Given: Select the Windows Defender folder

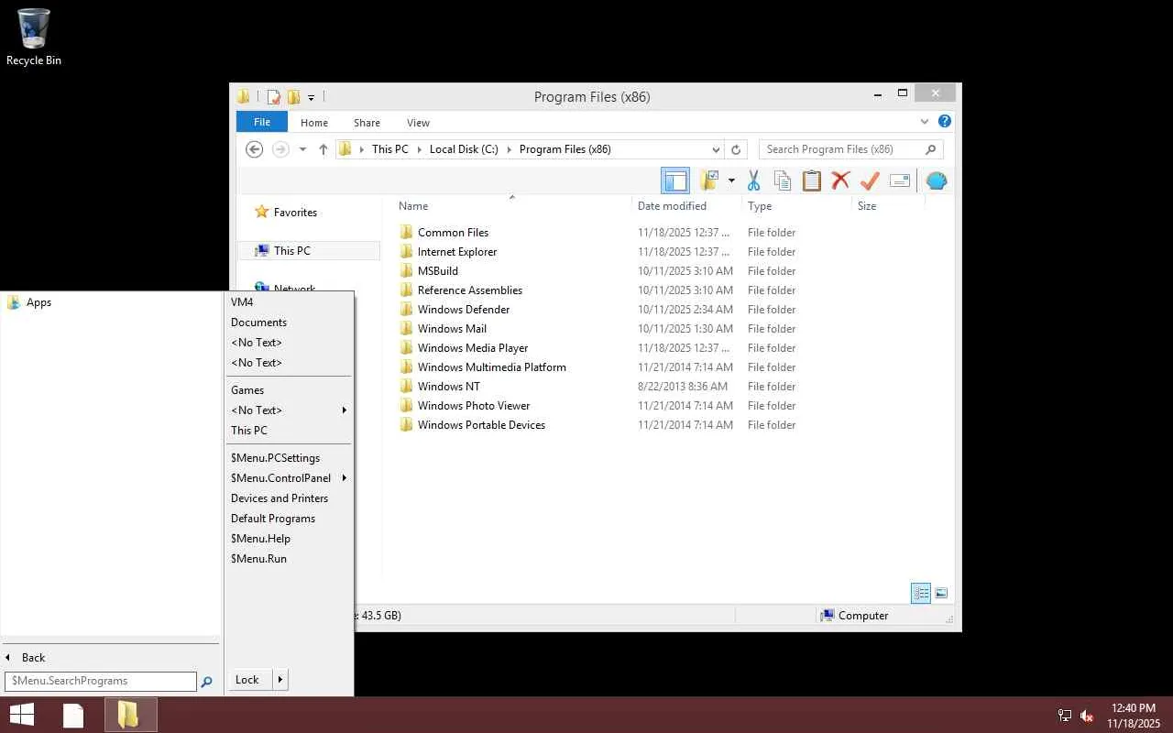Looking at the screenshot, I should point(464,310).
